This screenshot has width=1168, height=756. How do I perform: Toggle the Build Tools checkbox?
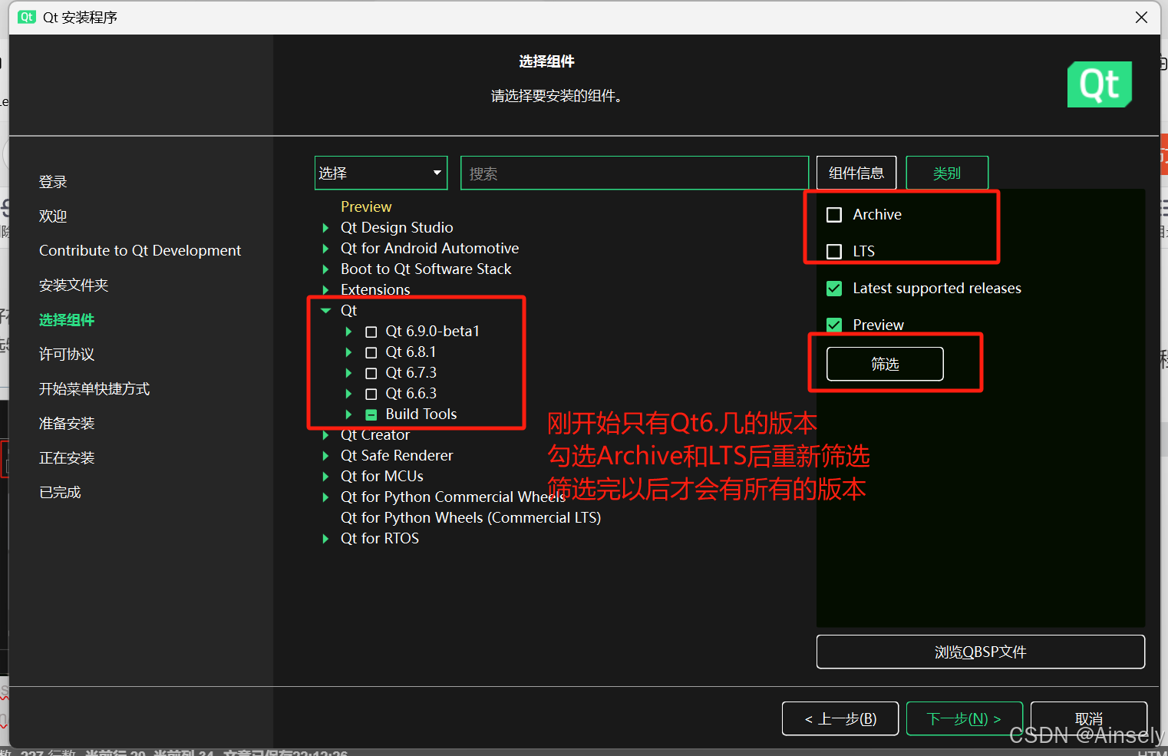(x=371, y=415)
